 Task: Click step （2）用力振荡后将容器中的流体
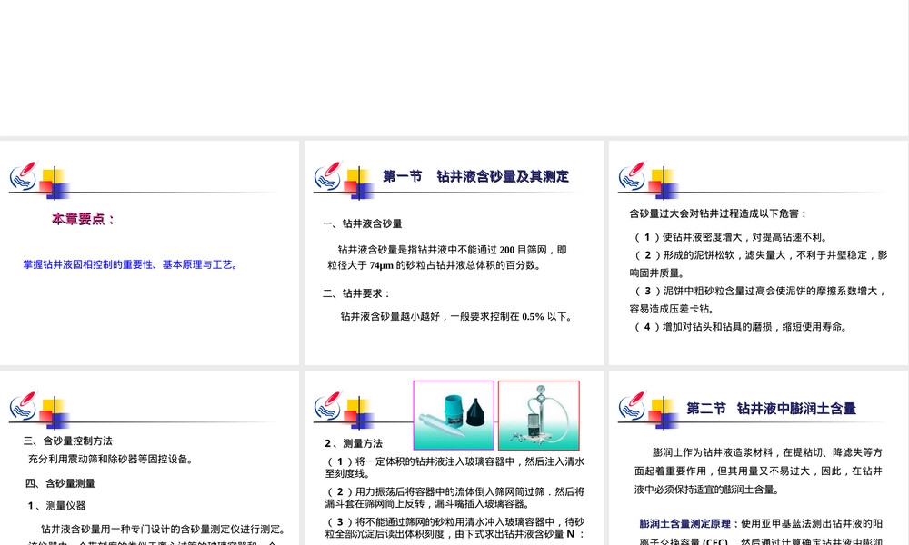454,498
